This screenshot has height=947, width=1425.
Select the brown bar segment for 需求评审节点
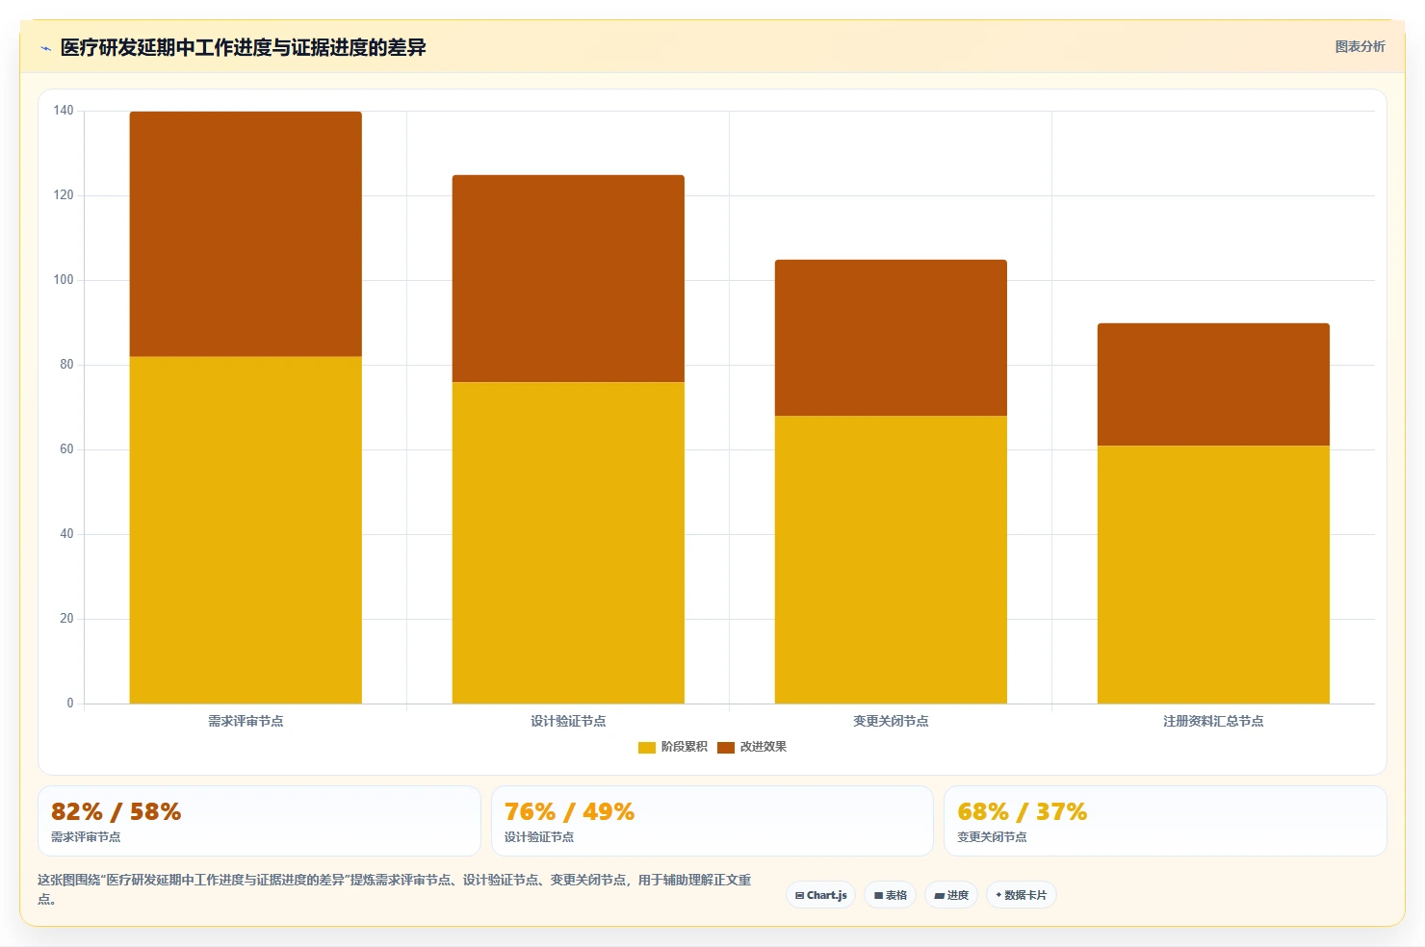coord(246,234)
